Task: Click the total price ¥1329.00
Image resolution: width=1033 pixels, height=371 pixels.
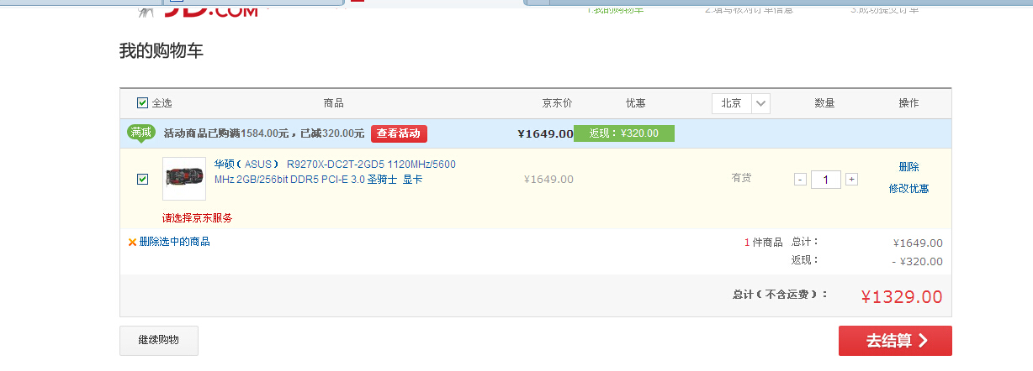Action: [x=902, y=296]
